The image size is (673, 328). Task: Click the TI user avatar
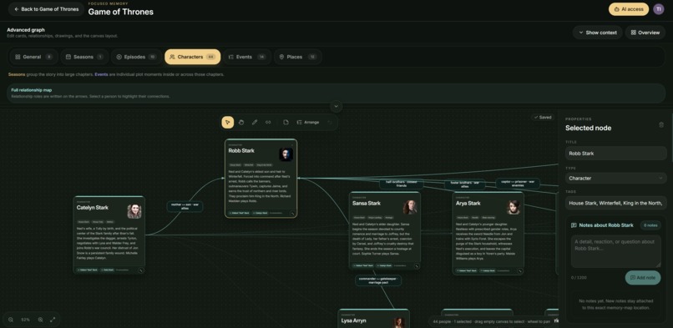point(659,9)
